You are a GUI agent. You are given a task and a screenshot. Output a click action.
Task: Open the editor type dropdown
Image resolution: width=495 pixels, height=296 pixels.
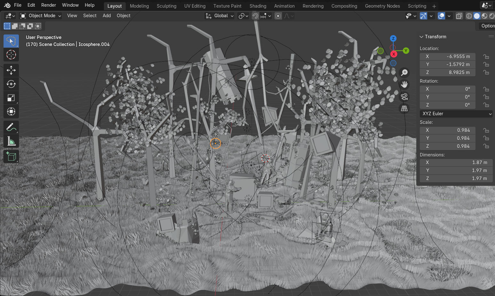(10, 16)
